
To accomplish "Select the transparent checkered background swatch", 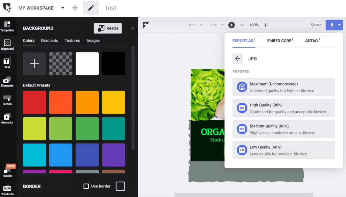I will [61, 64].
